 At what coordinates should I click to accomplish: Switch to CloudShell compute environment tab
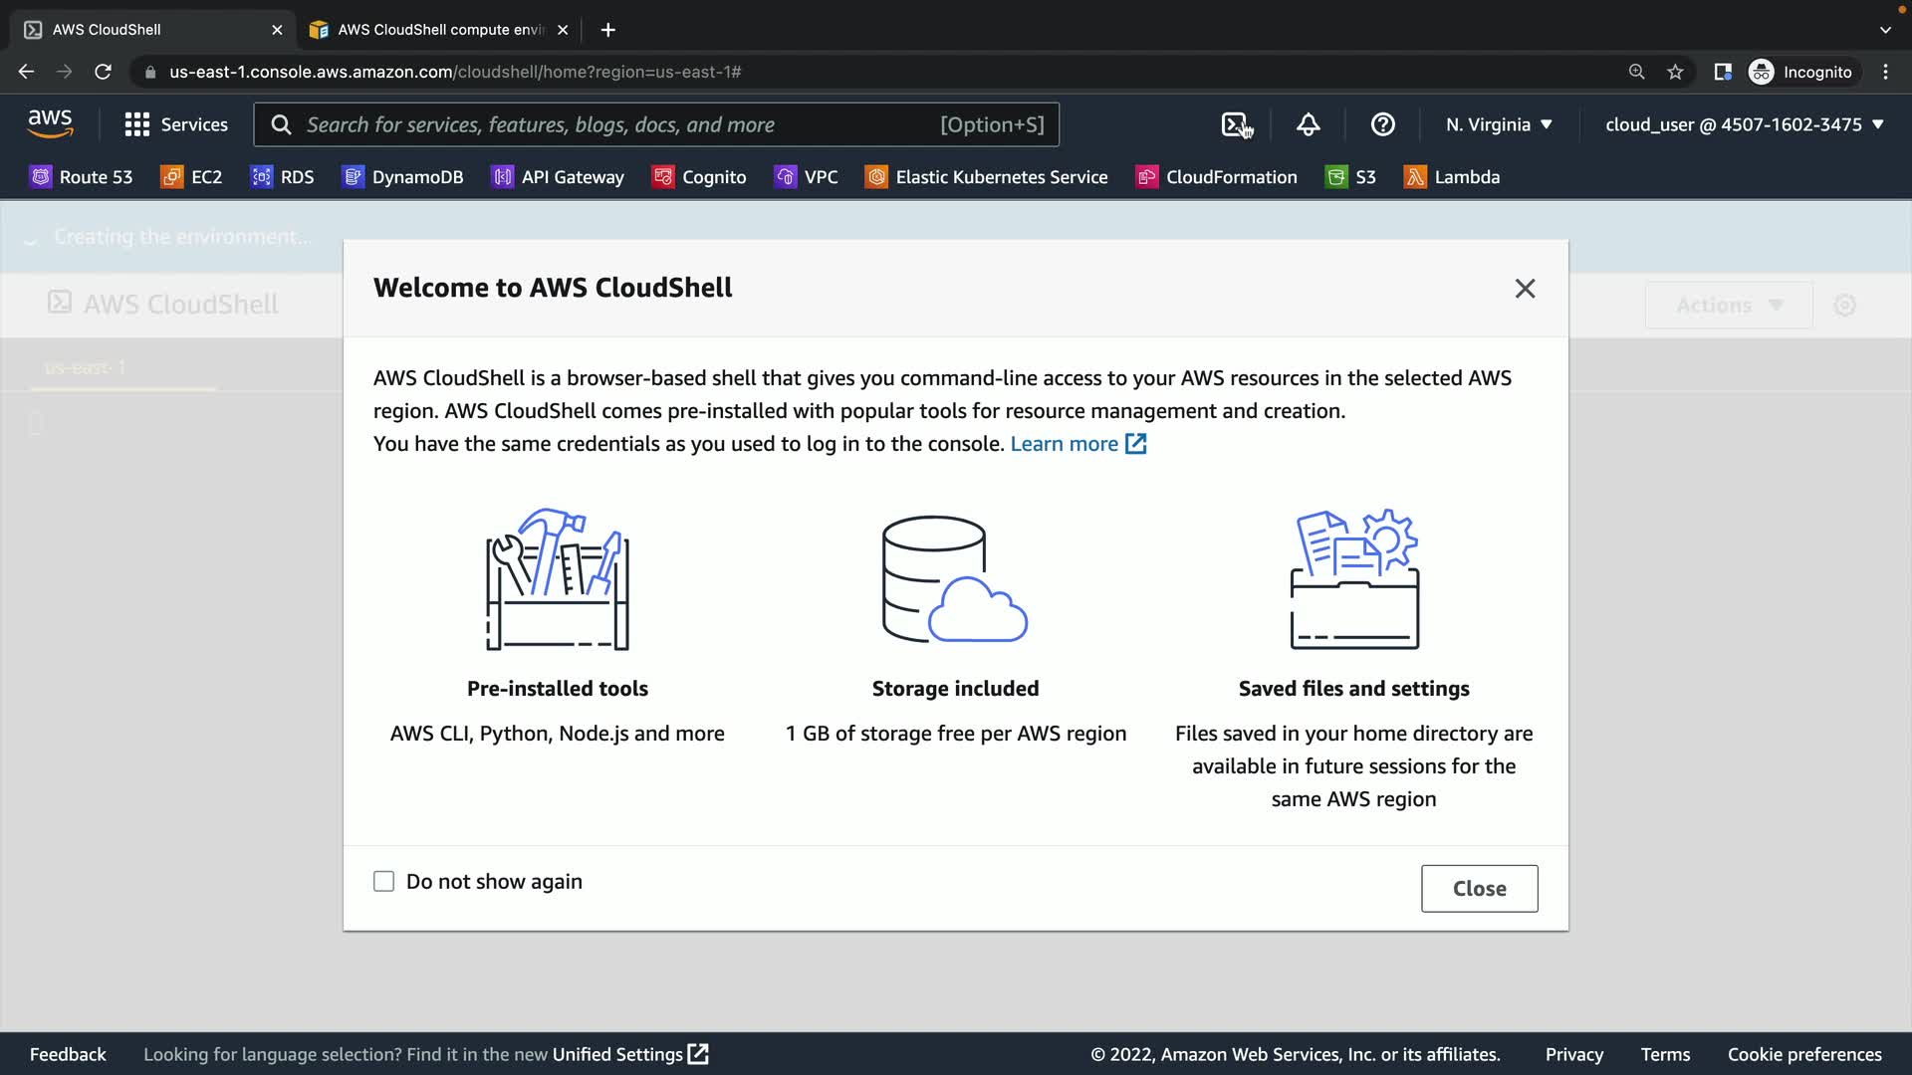pyautogui.click(x=438, y=30)
